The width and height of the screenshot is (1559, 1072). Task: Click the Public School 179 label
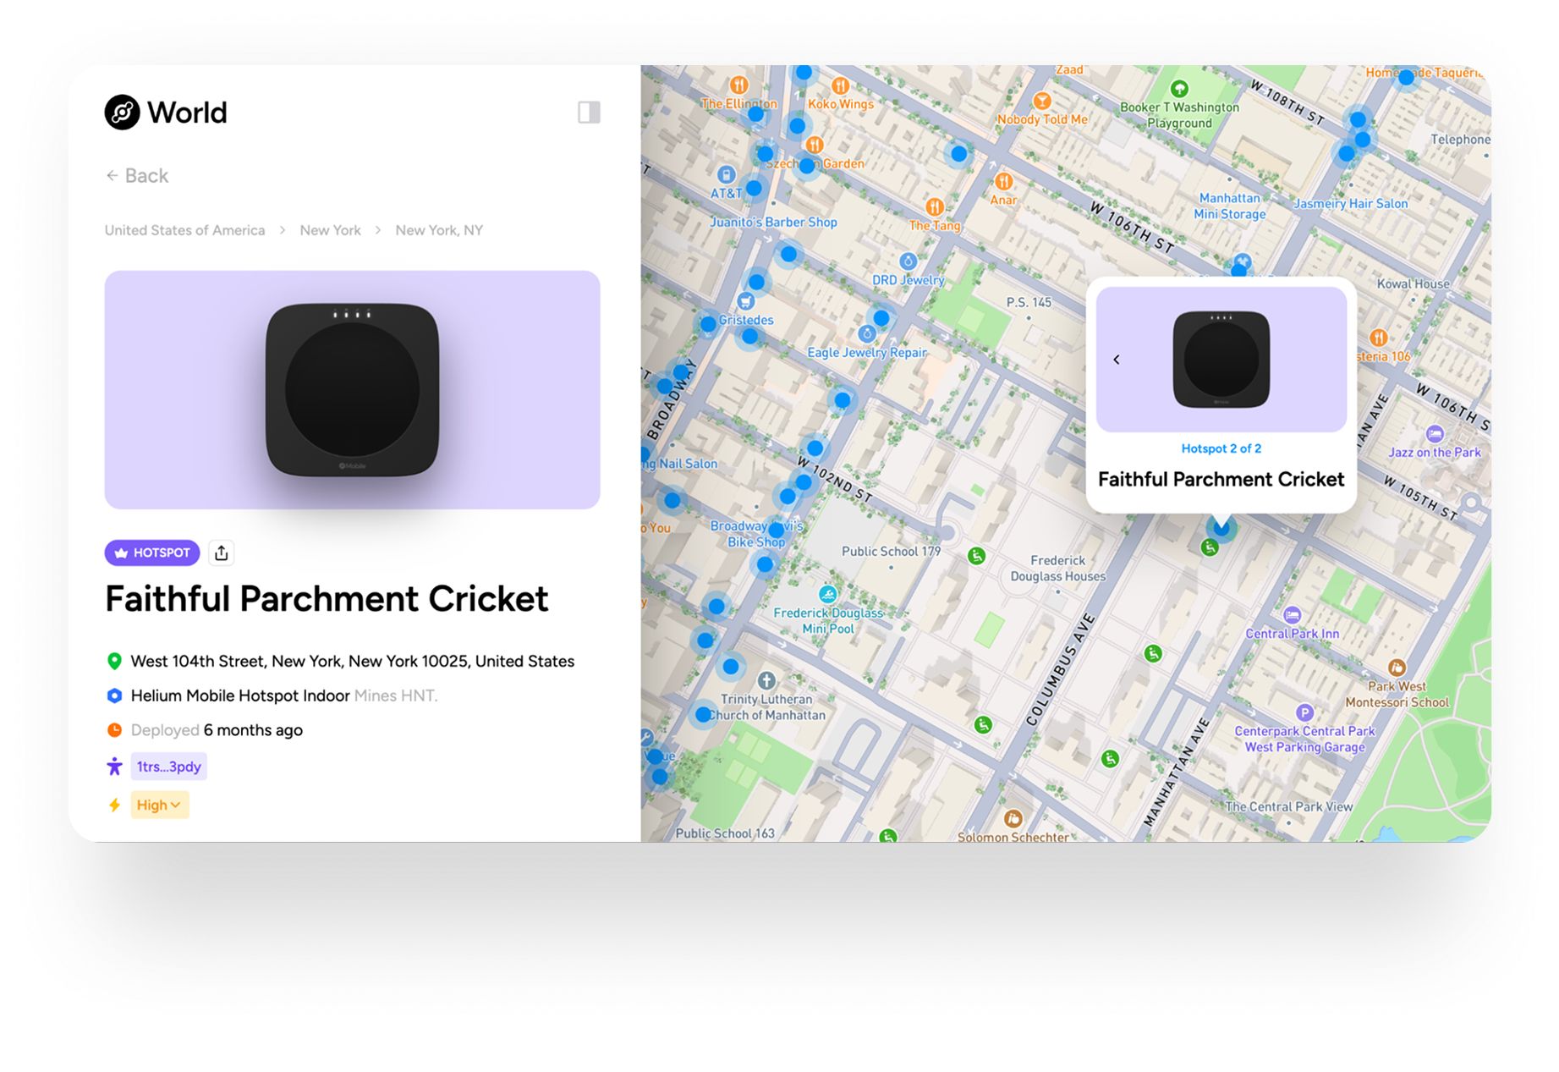point(891,552)
